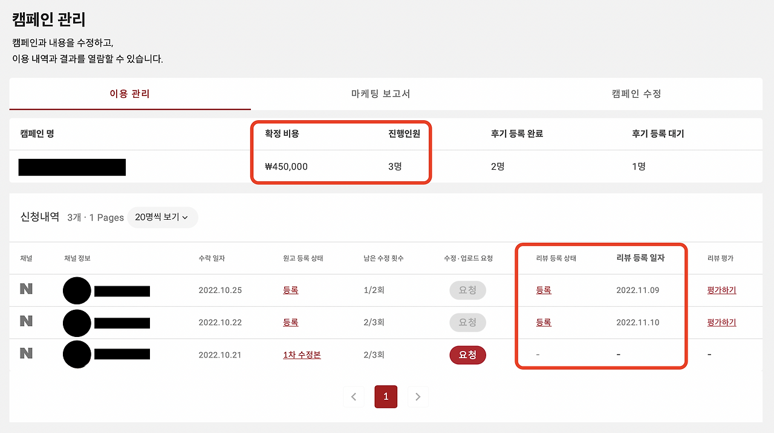The width and height of the screenshot is (774, 433).
Task: Click the previous page arrow in pagination
Action: (x=354, y=397)
